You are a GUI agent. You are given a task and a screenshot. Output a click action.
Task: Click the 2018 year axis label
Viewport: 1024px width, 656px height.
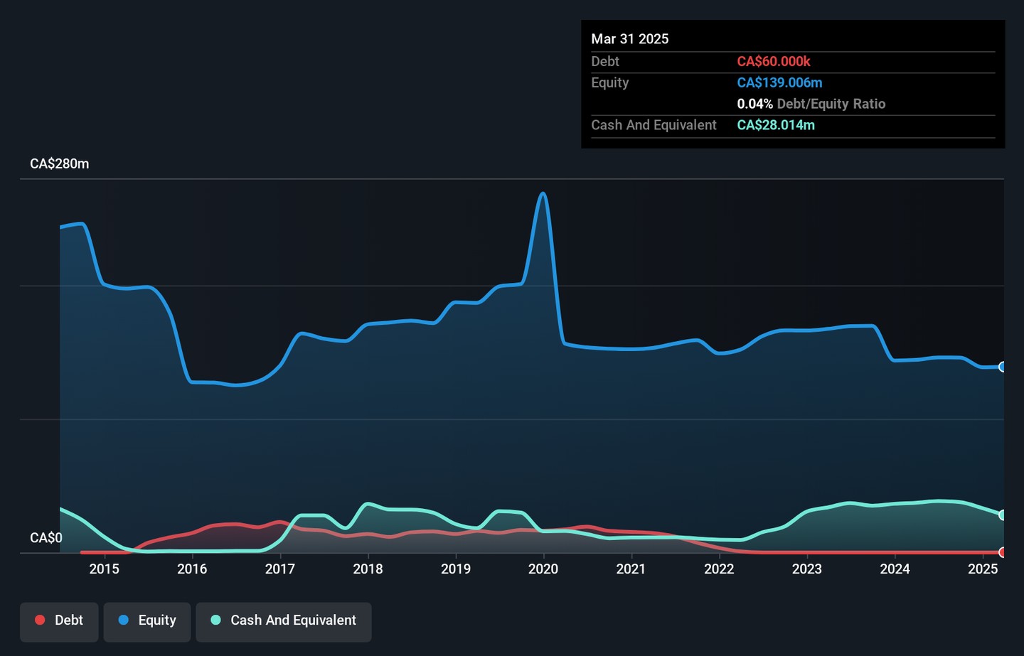pyautogui.click(x=368, y=569)
